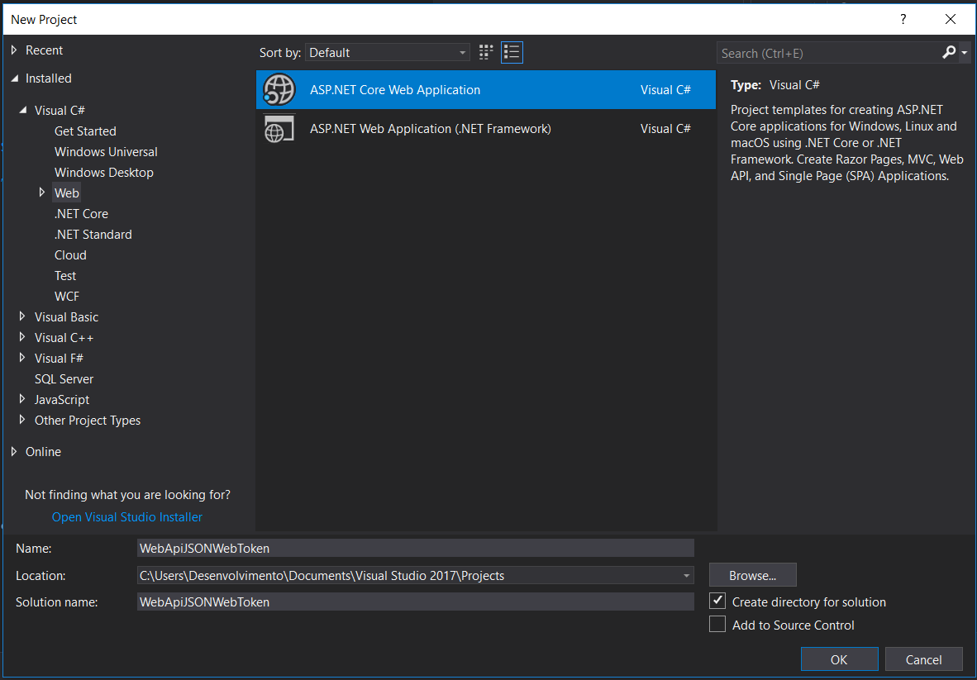The width and height of the screenshot is (977, 680).
Task: Switch to medium icons list view
Action: (x=512, y=52)
